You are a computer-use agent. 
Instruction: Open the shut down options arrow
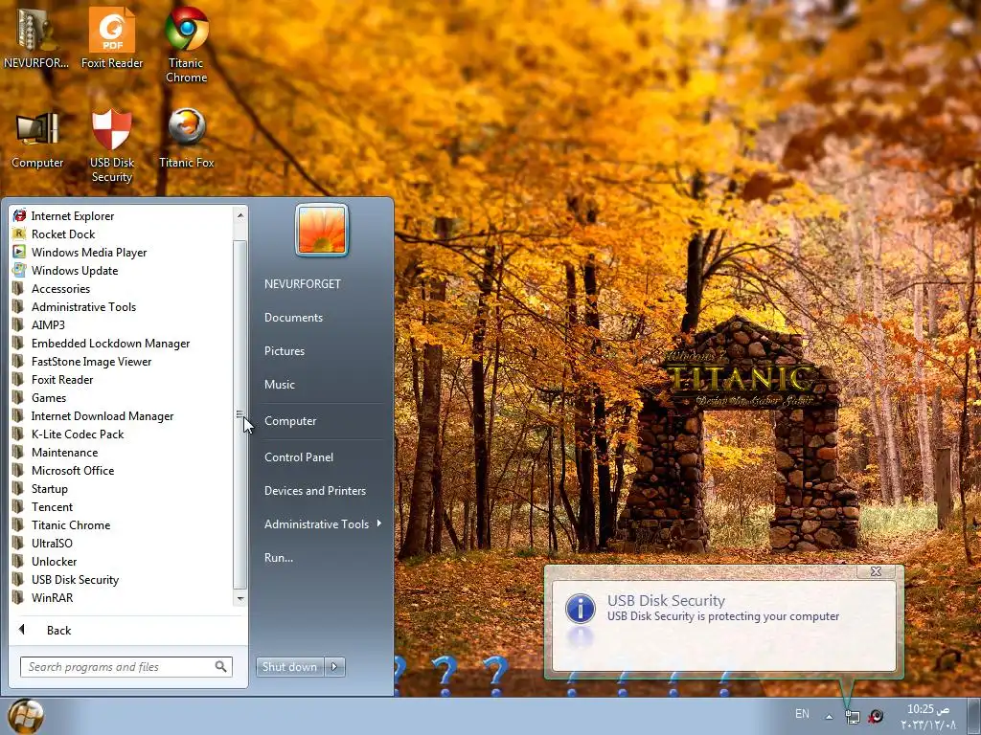tap(334, 666)
